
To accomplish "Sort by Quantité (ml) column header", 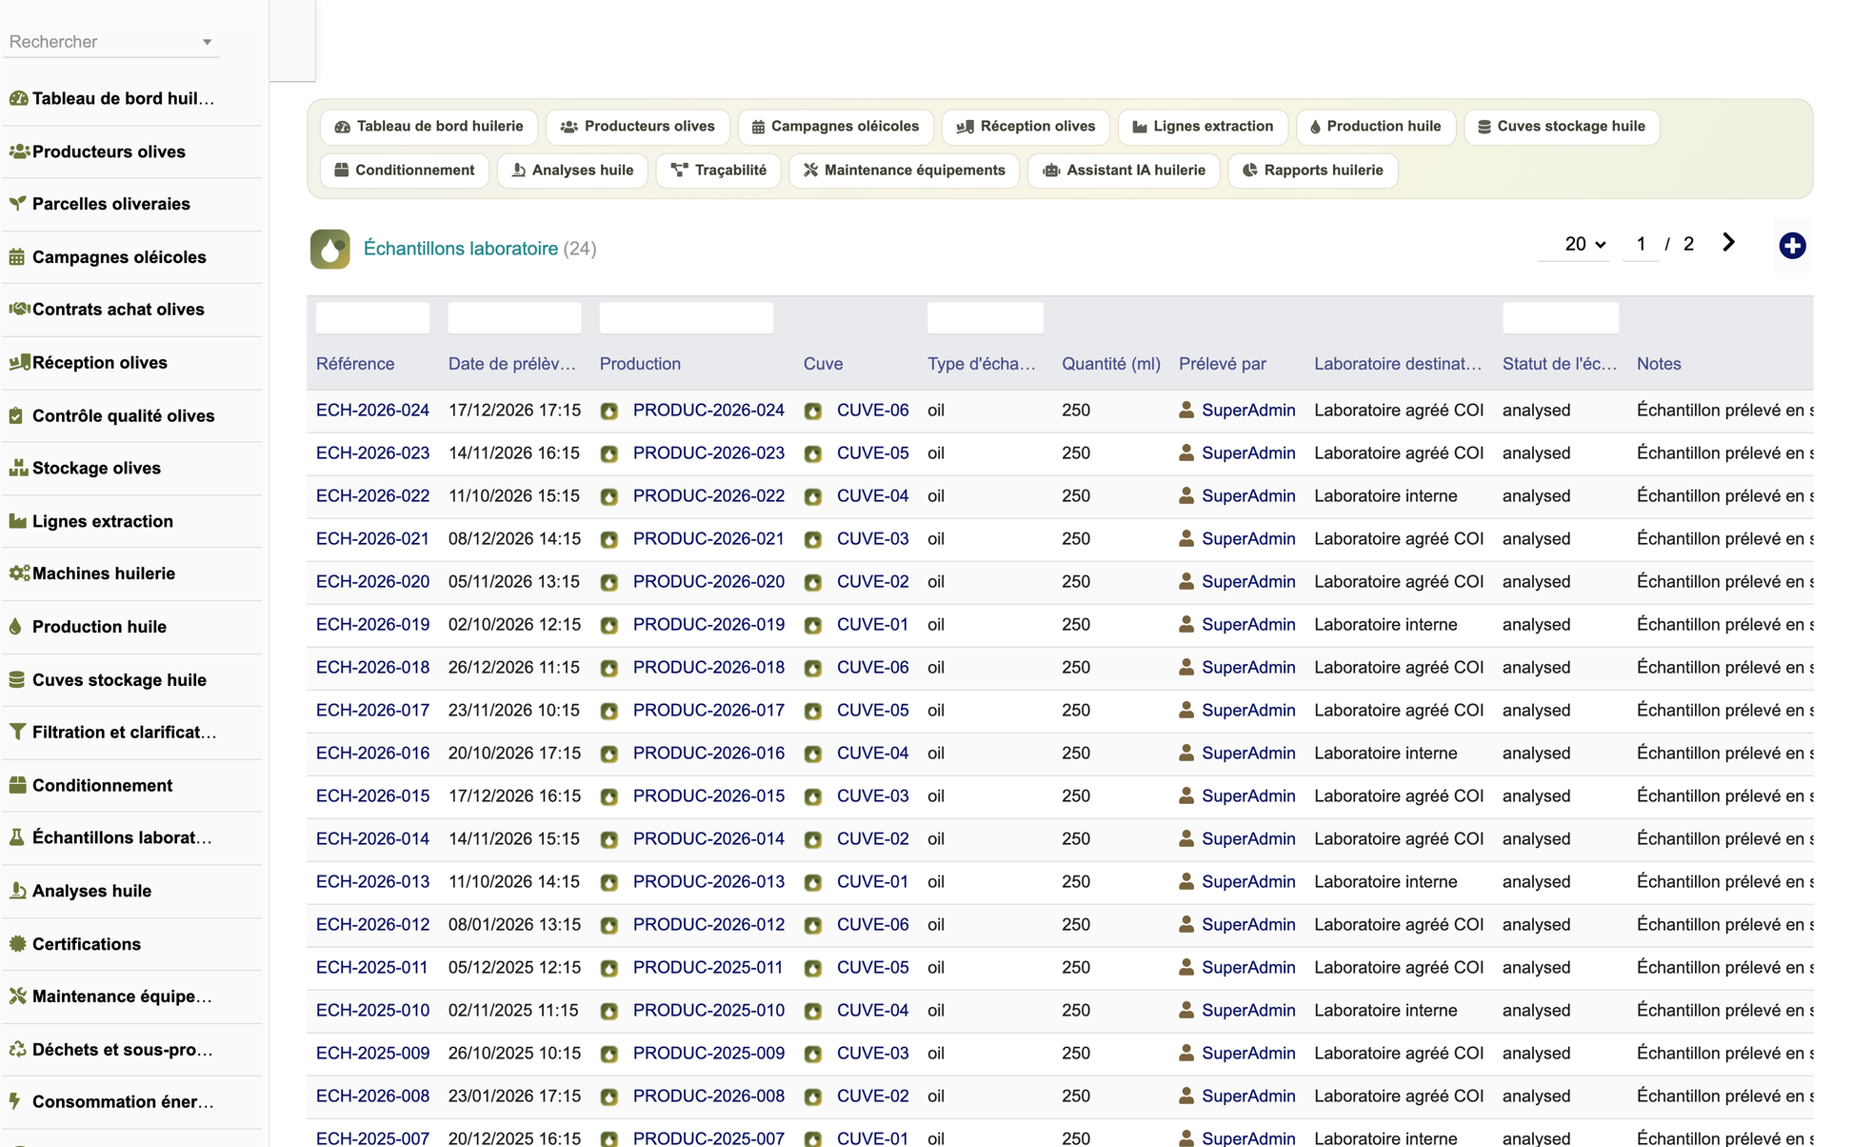I will (1111, 364).
